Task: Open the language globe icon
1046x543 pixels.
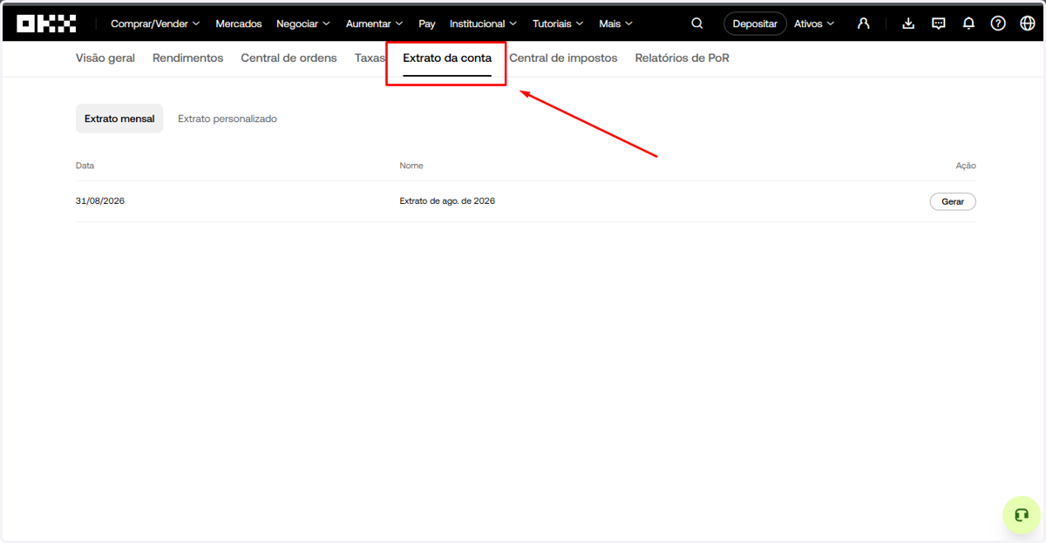Action: click(x=1027, y=24)
